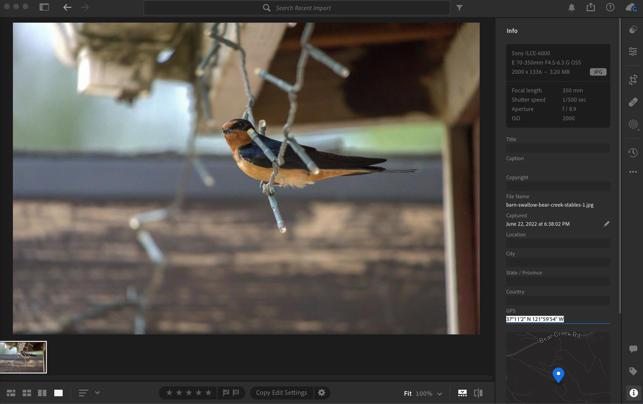The image size is (643, 404).
Task: Check cloud sync status icon
Action: (631, 8)
